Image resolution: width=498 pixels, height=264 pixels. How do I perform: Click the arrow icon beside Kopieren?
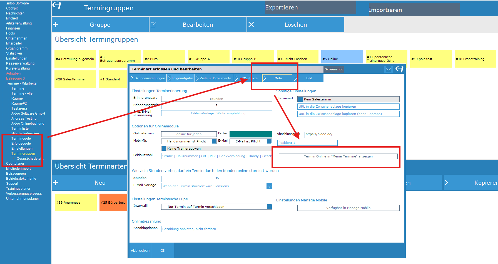click(x=446, y=183)
